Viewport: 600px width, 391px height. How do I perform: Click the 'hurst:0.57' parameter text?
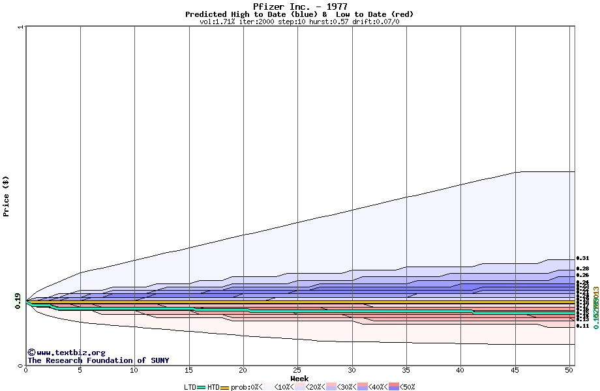329,22
